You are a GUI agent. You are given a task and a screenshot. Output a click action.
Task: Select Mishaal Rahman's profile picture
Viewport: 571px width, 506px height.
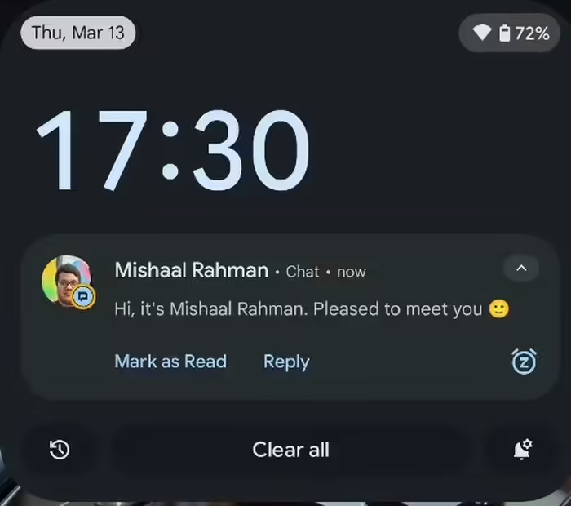click(x=67, y=280)
